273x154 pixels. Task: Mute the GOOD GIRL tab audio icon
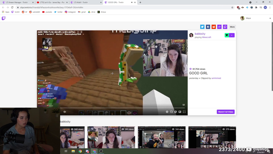132,3
